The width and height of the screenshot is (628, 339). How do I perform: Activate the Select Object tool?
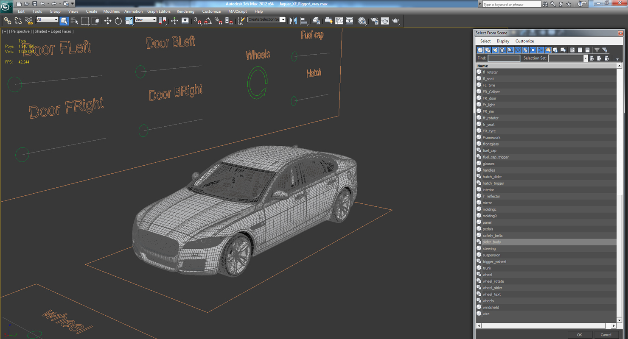tap(64, 20)
